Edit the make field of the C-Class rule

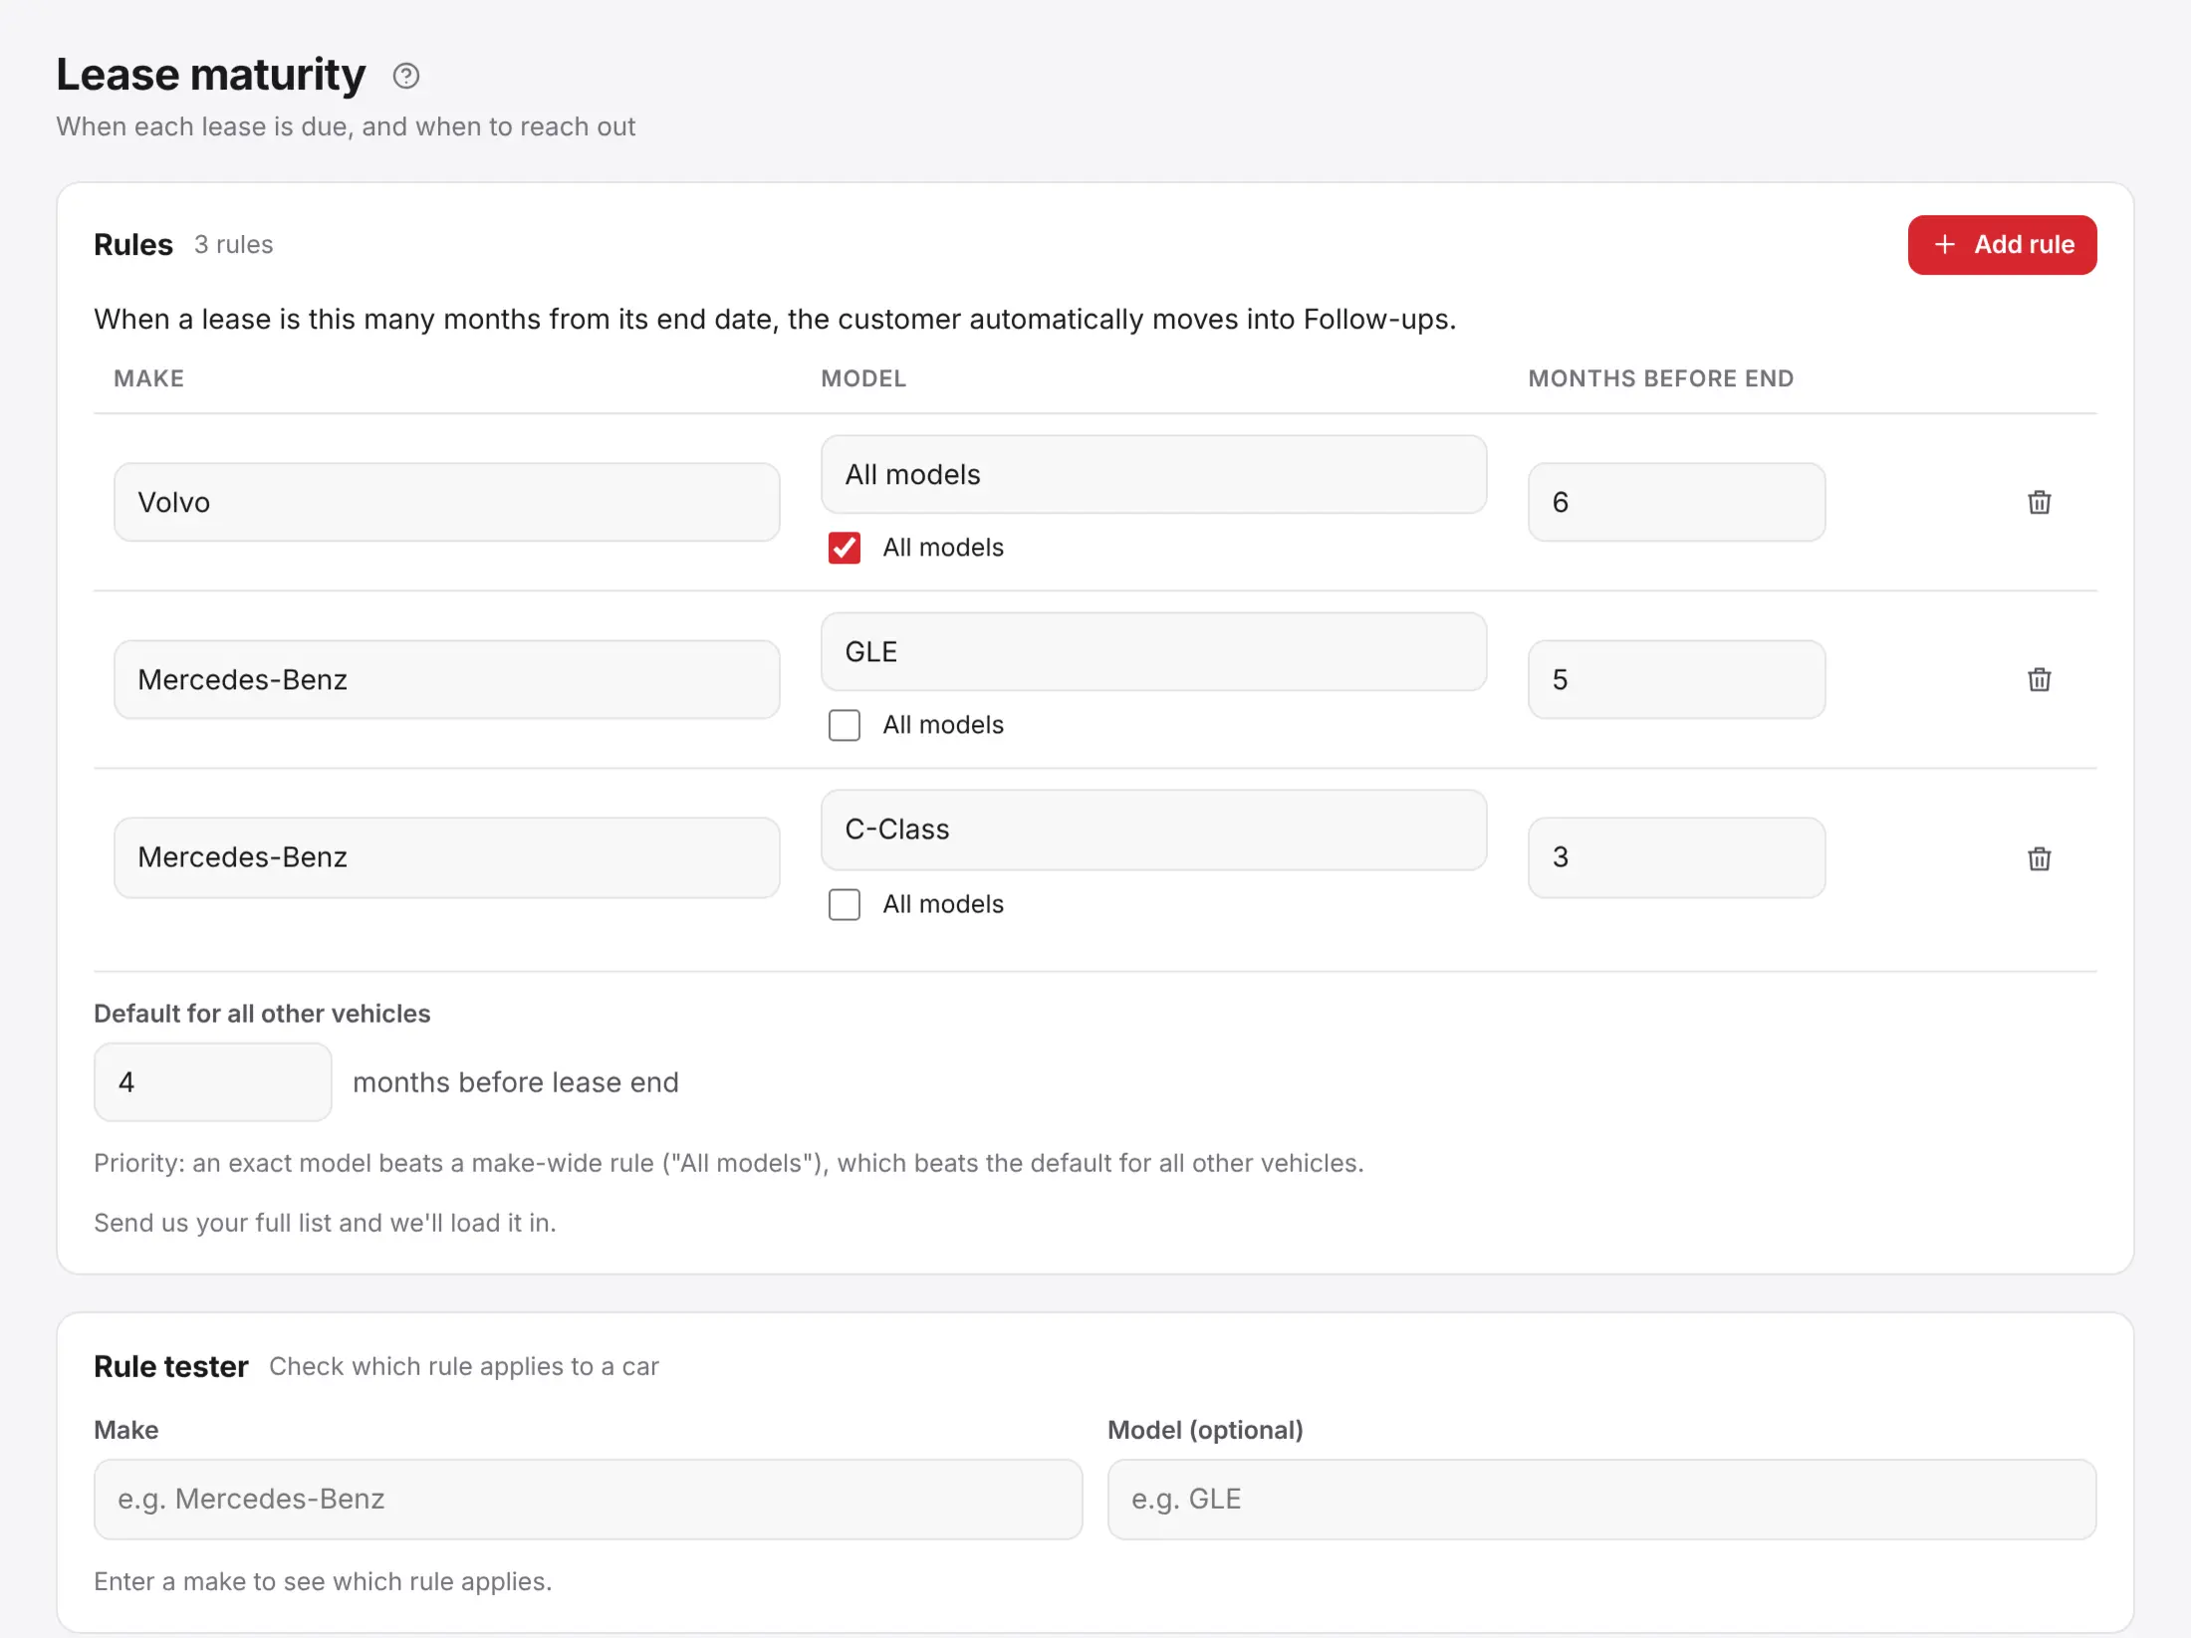(446, 857)
